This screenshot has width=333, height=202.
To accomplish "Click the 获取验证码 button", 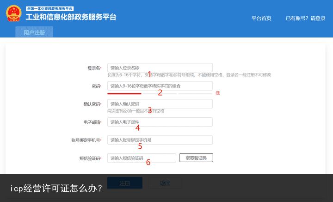I will click(196, 158).
